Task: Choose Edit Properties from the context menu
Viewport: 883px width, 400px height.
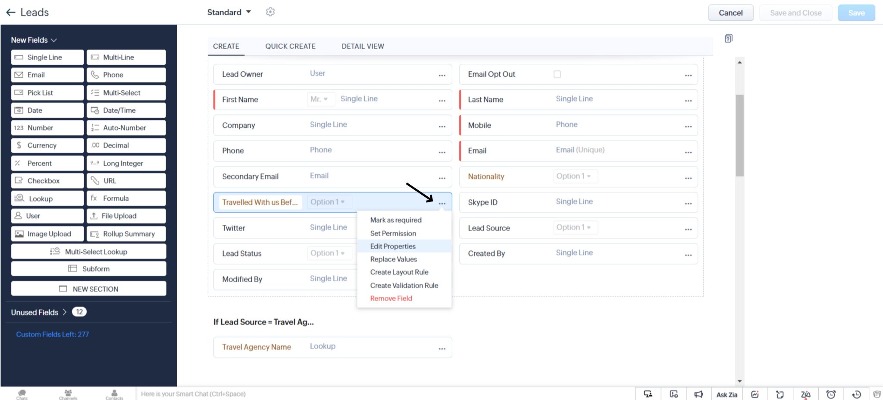Action: 393,246
